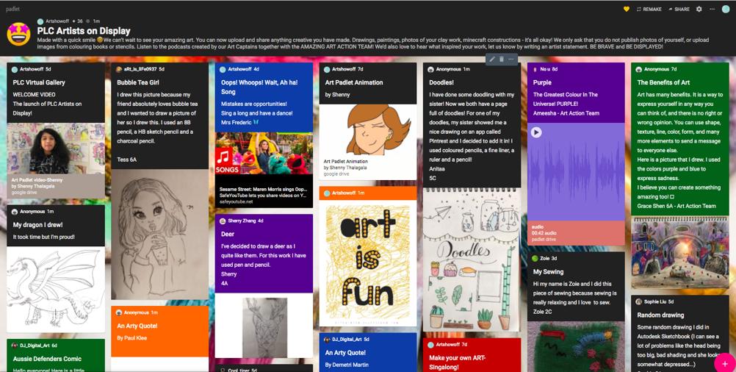This screenshot has width=736, height=372.
Task: Click Artshowoff avatar on PLC Virtual Gallery post
Action: click(x=15, y=70)
